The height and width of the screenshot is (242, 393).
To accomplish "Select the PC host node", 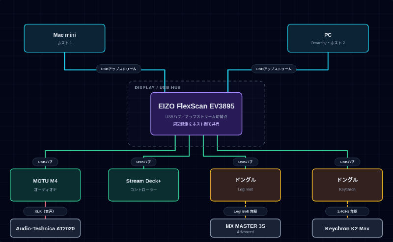I will [328, 38].
